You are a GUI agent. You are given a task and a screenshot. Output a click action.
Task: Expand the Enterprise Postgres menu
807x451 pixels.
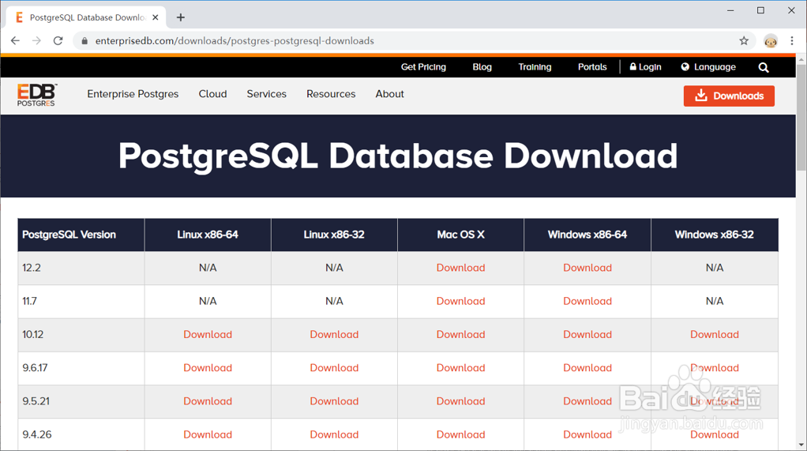pos(133,94)
